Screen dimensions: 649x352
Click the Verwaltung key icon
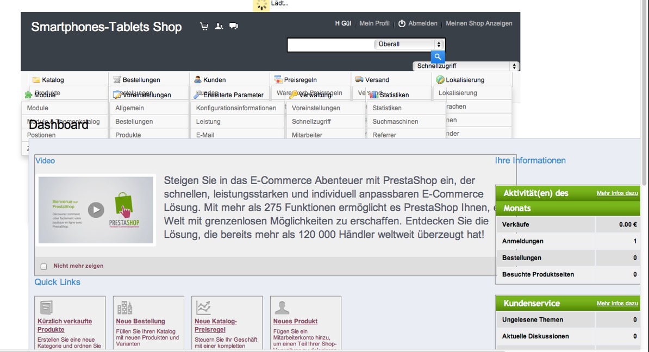click(x=294, y=95)
